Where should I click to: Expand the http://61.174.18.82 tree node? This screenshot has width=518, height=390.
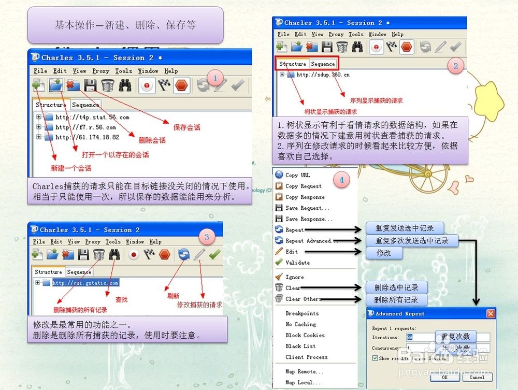[39, 137]
